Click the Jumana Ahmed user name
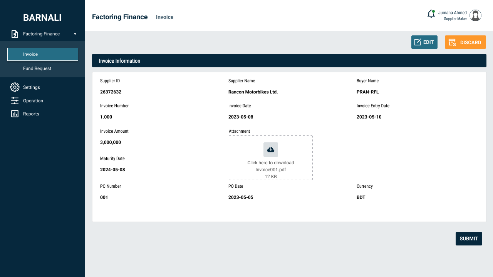This screenshot has width=493, height=277. coord(453,13)
